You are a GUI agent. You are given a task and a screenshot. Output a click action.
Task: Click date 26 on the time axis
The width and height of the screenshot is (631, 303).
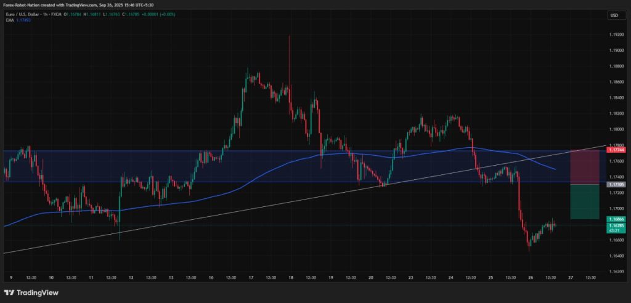pyautogui.click(x=531, y=278)
